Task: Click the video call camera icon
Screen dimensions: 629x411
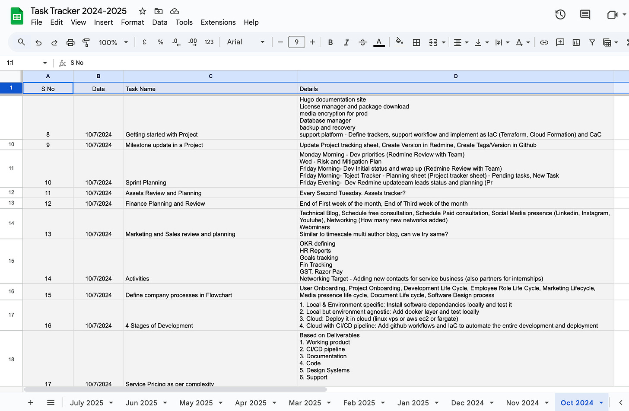Action: [x=612, y=15]
